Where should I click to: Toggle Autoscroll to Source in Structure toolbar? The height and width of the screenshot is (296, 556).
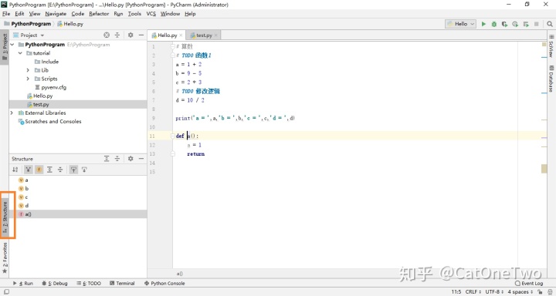[73, 170]
